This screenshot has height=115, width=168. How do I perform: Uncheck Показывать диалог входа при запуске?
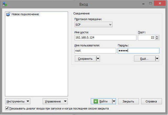[7, 108]
